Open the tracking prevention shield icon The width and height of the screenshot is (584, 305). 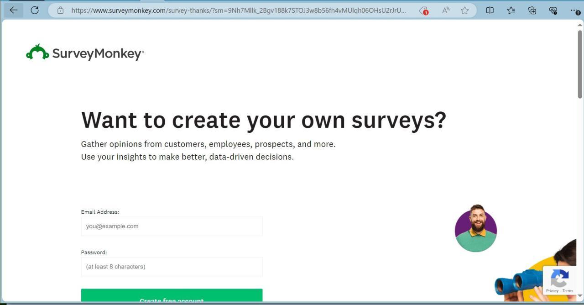[423, 11]
